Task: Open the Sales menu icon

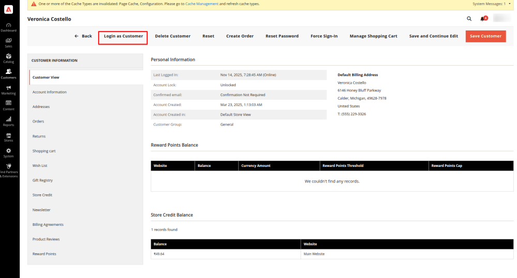Action: click(x=9, y=41)
